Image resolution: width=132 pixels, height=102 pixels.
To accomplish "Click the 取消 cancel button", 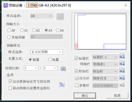I will 117,95.
